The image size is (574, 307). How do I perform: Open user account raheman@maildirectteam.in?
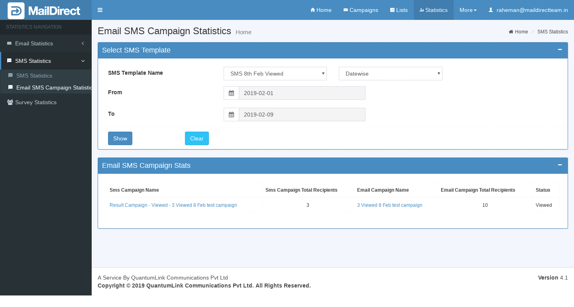pos(528,10)
